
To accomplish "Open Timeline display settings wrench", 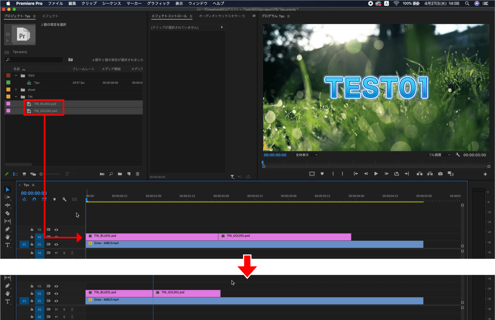I will 65,200.
